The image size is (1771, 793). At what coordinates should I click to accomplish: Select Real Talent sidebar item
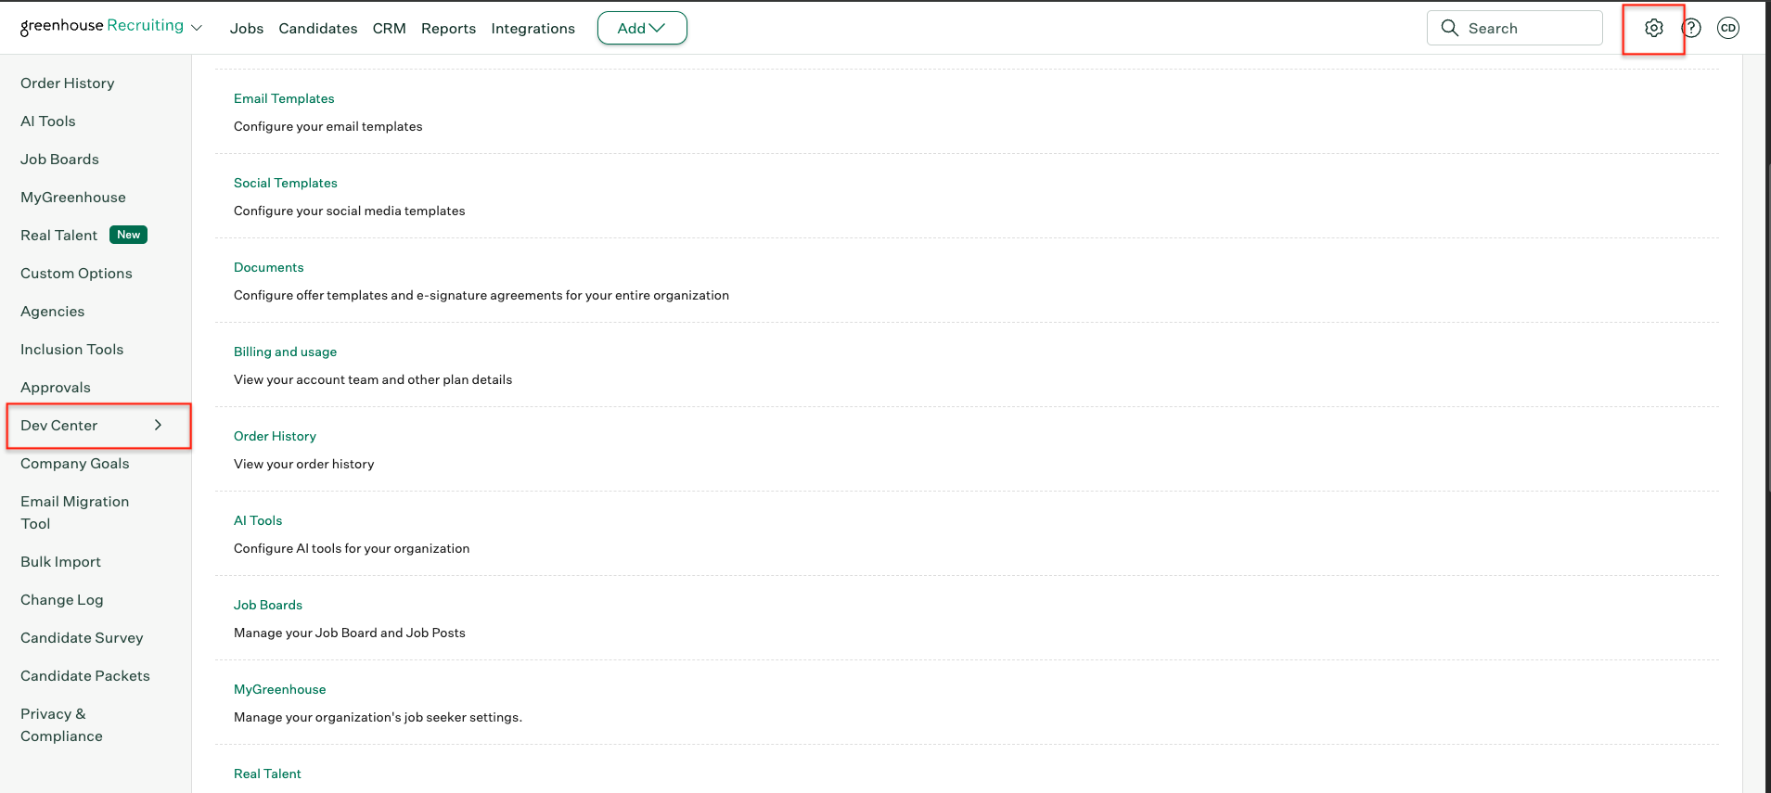tap(58, 236)
